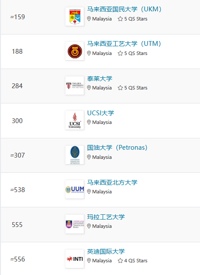The height and width of the screenshot is (275, 200).
Task: Click the UCSI University flame logo
Action: click(75, 120)
